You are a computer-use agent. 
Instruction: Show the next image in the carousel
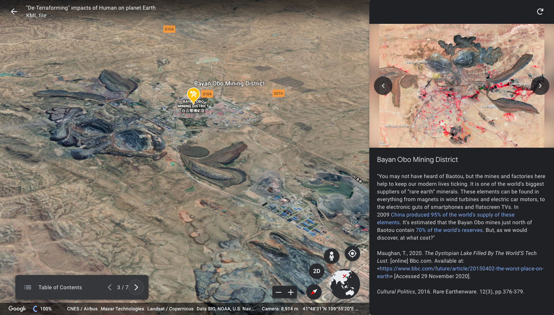pyautogui.click(x=540, y=86)
